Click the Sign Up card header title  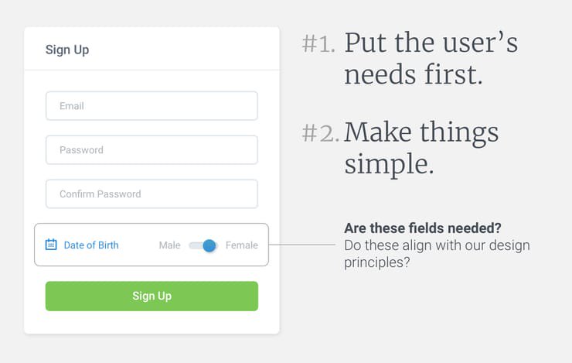coord(67,50)
